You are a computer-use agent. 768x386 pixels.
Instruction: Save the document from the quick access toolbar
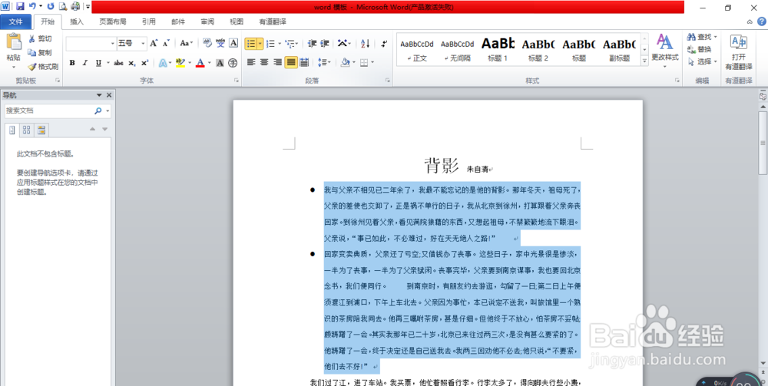pyautogui.click(x=20, y=6)
